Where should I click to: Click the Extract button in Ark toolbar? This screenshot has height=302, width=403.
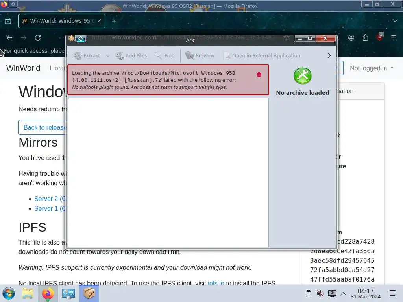click(x=87, y=55)
